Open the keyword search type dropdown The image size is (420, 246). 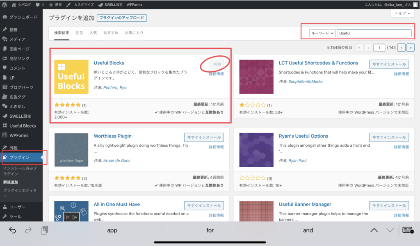click(323, 33)
